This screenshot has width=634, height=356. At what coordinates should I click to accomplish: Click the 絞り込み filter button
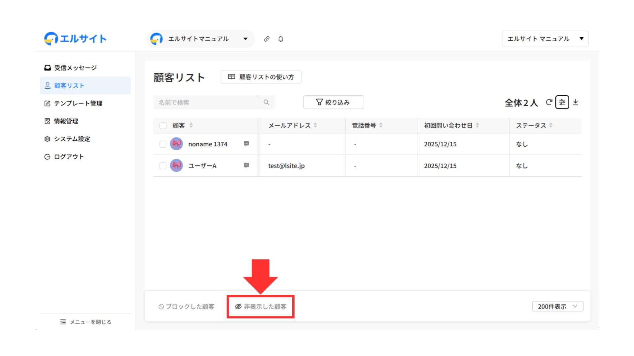tap(334, 103)
